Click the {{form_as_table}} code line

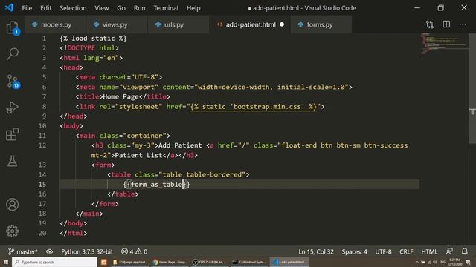[x=156, y=185]
